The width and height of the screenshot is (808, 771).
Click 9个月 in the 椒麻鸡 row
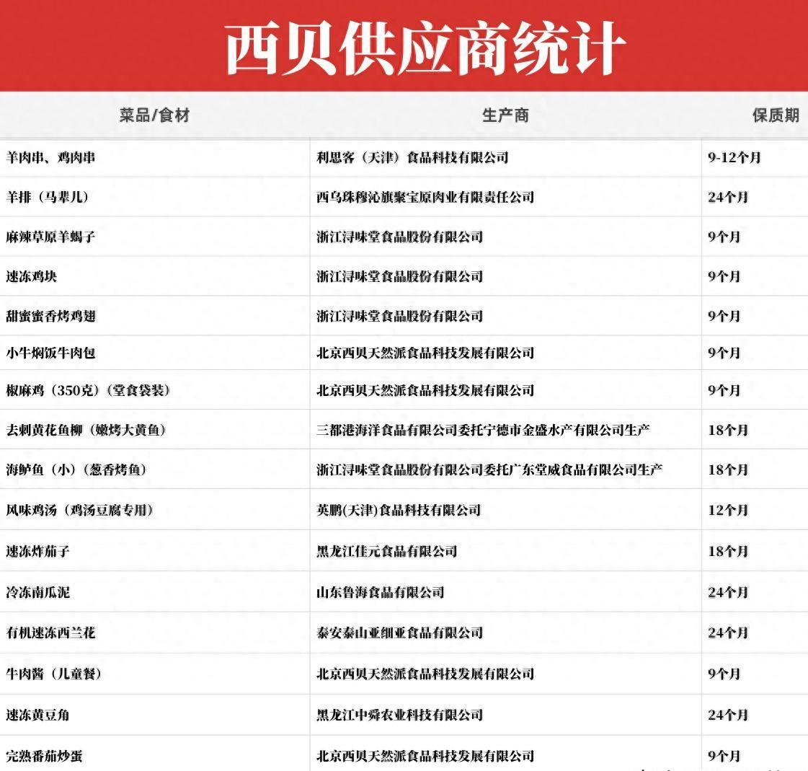724,390
